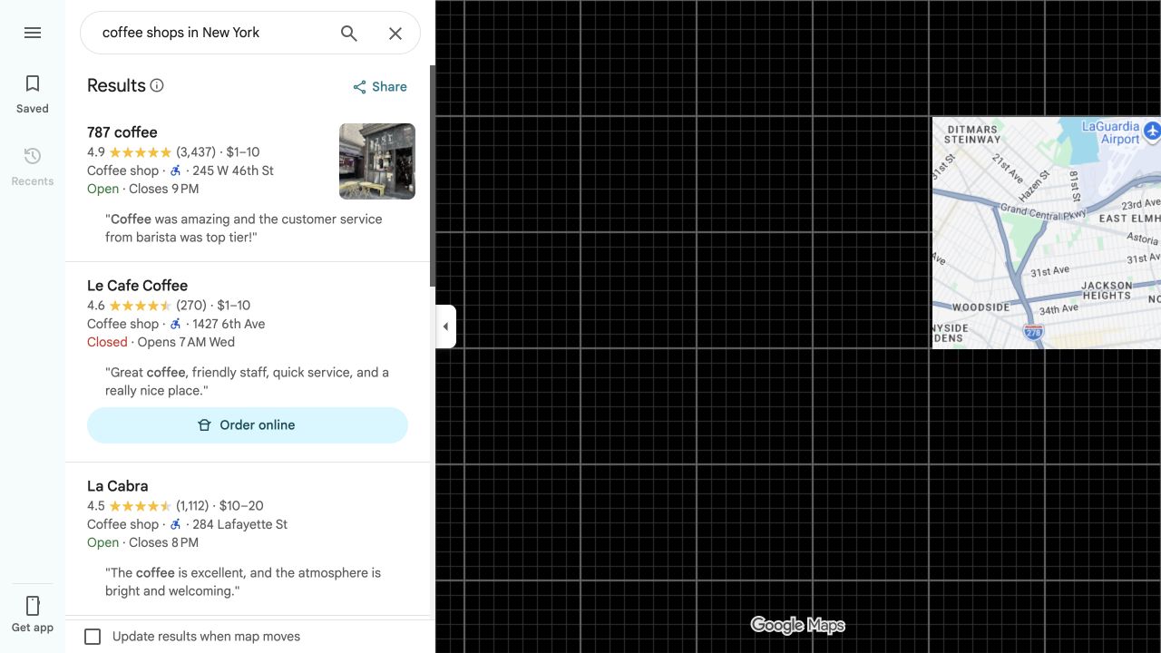Click the Woodside label on map

pos(981,307)
